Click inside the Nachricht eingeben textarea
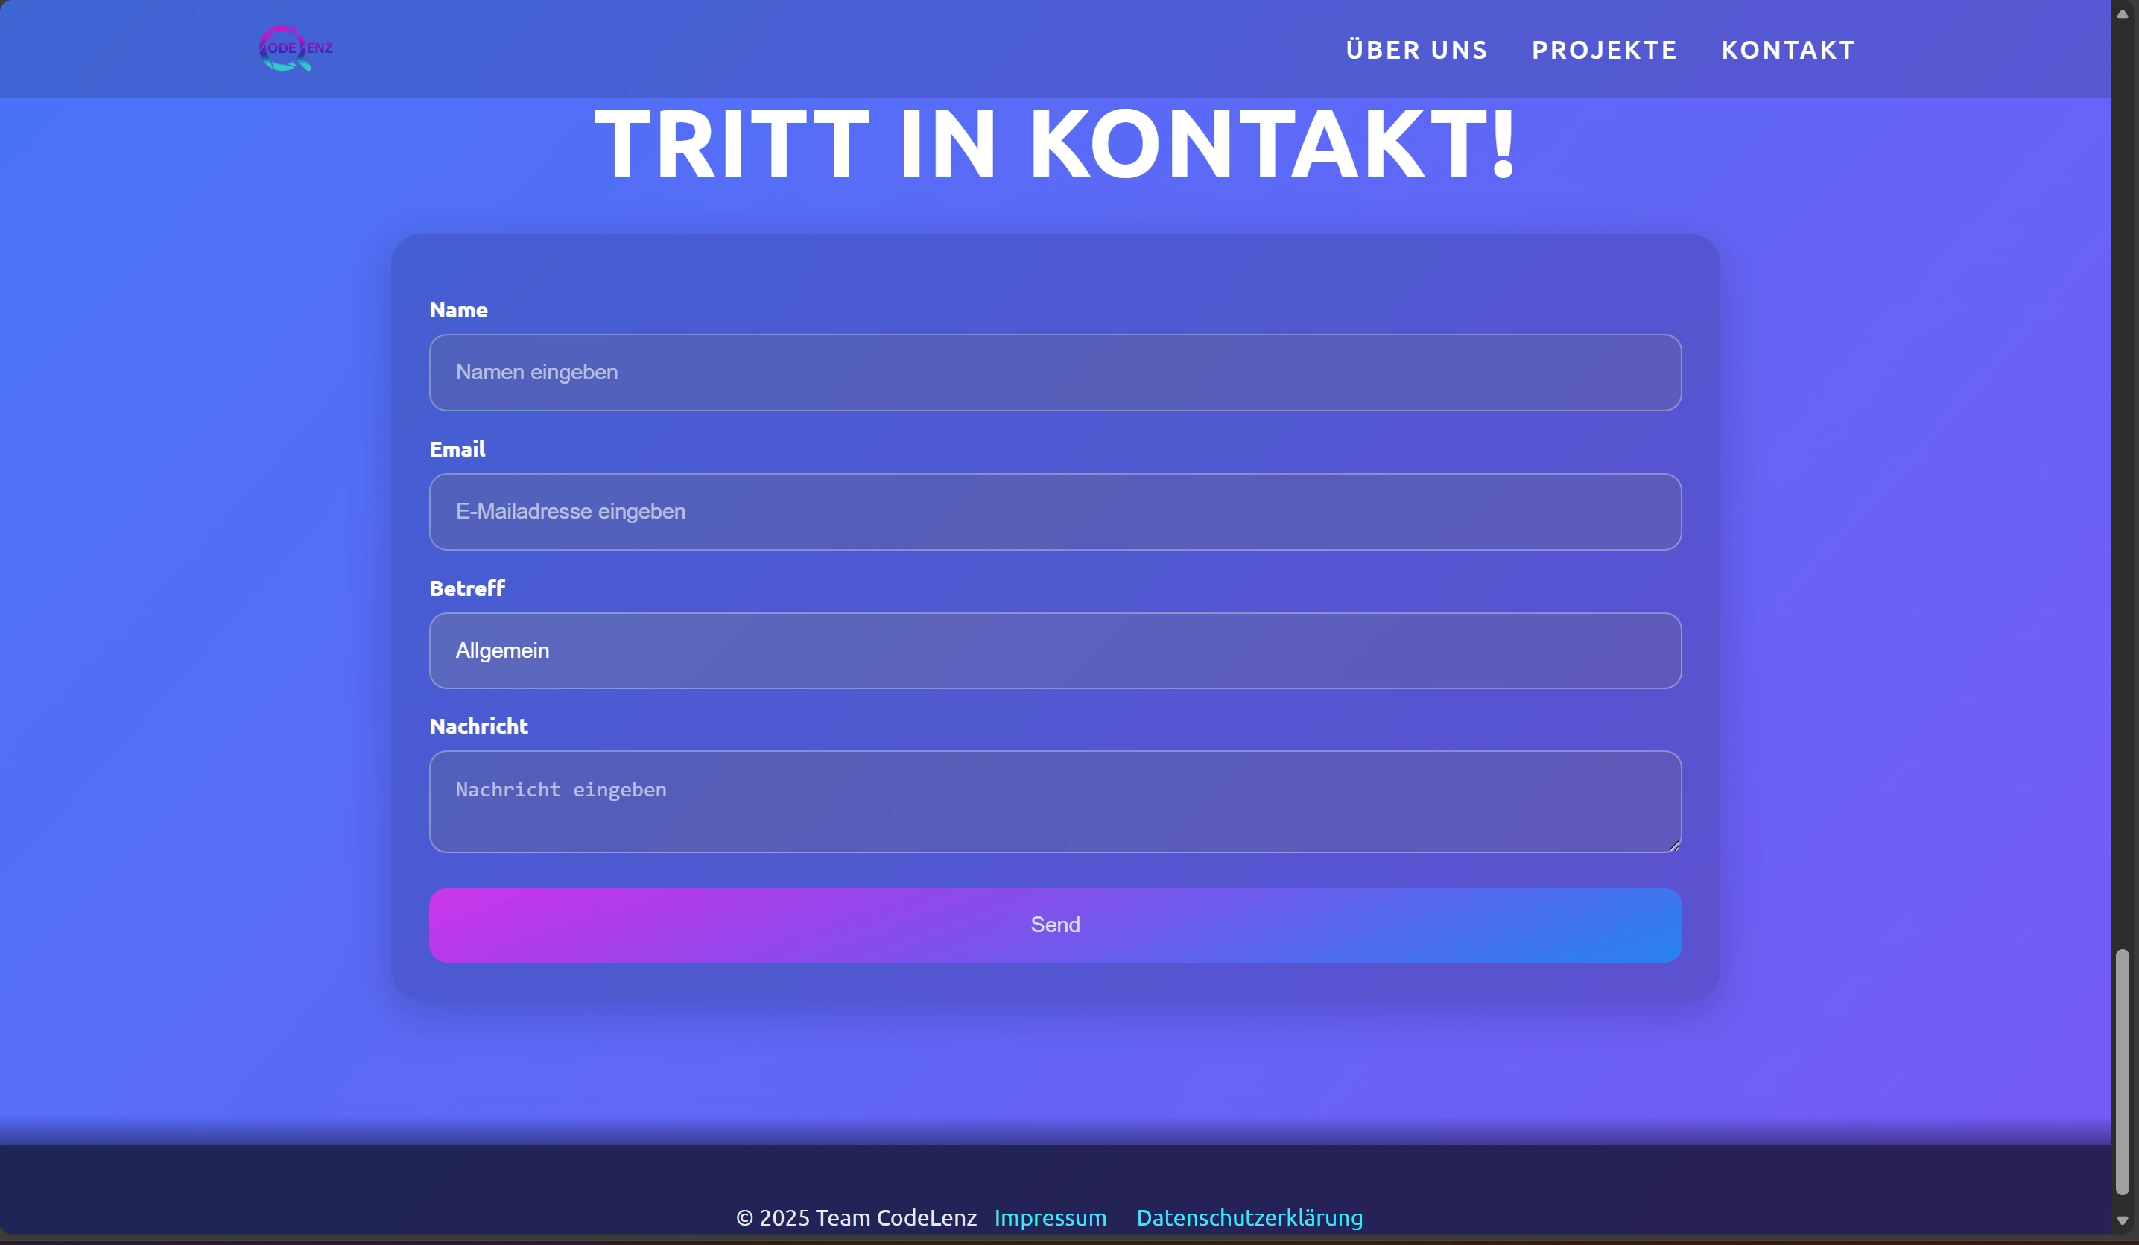 [1054, 801]
